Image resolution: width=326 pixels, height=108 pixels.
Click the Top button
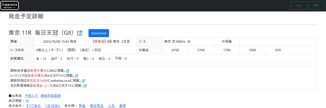(x=299, y=5)
